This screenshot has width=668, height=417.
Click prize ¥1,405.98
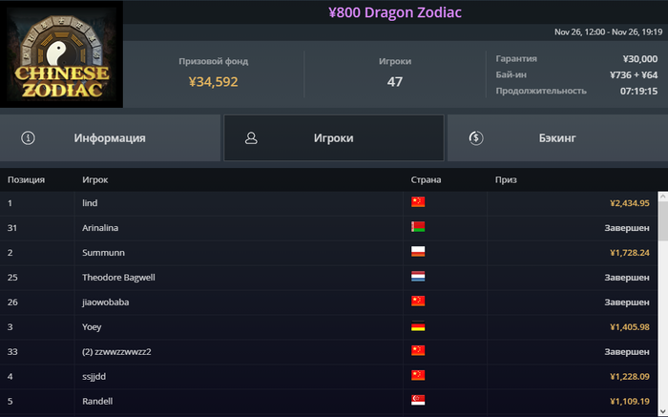coord(629,326)
